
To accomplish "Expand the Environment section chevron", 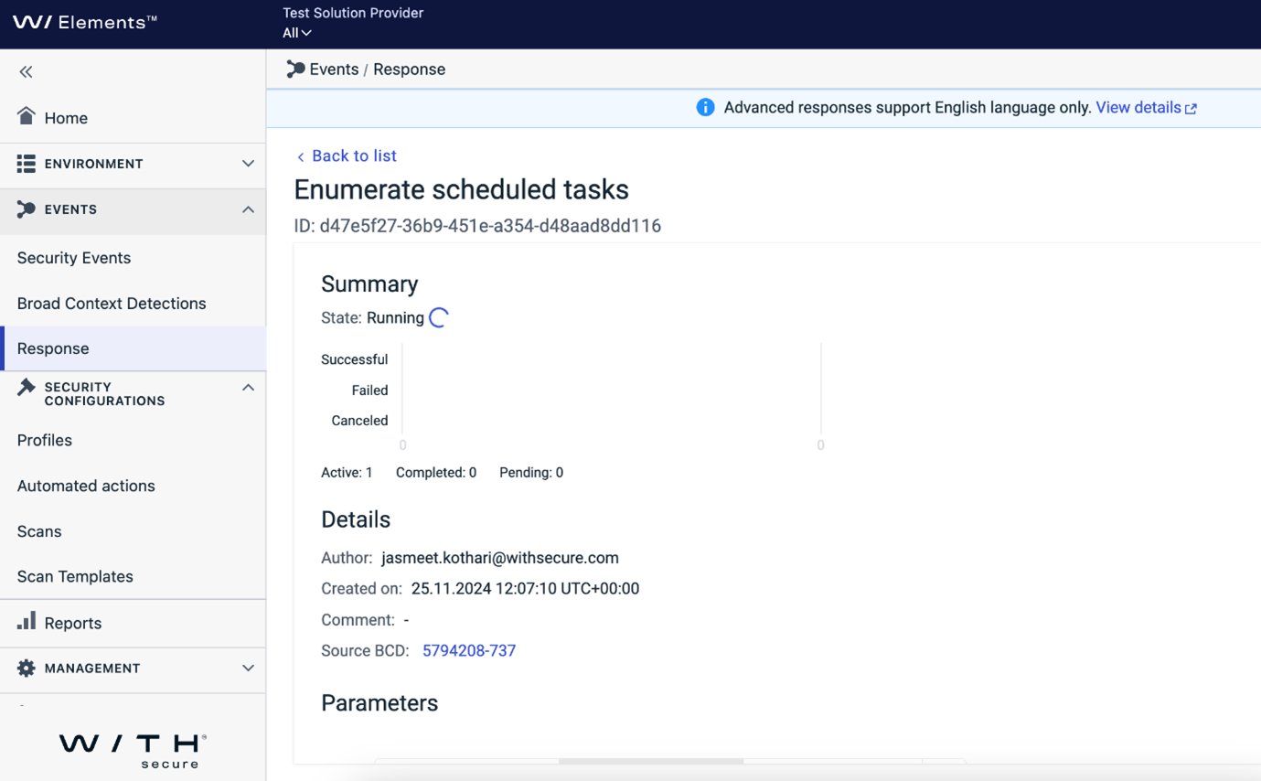I will point(248,164).
